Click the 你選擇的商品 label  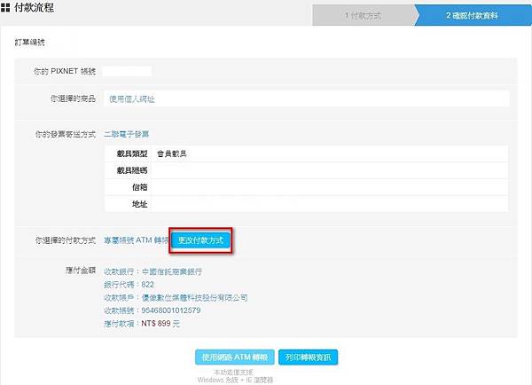pyautogui.click(x=73, y=98)
